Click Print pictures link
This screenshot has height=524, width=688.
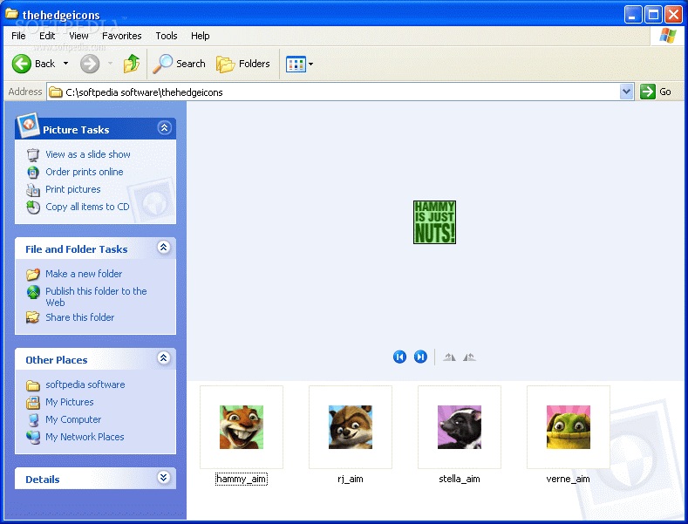click(x=73, y=189)
